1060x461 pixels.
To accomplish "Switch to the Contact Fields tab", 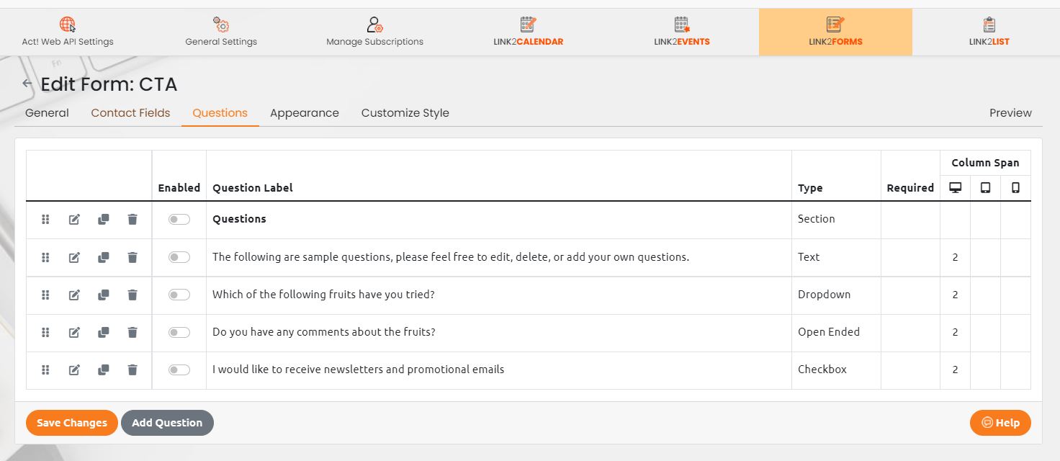I will point(130,113).
